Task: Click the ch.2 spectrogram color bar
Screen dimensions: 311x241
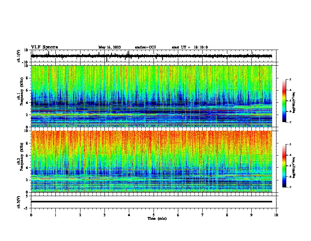Action: 284,166
